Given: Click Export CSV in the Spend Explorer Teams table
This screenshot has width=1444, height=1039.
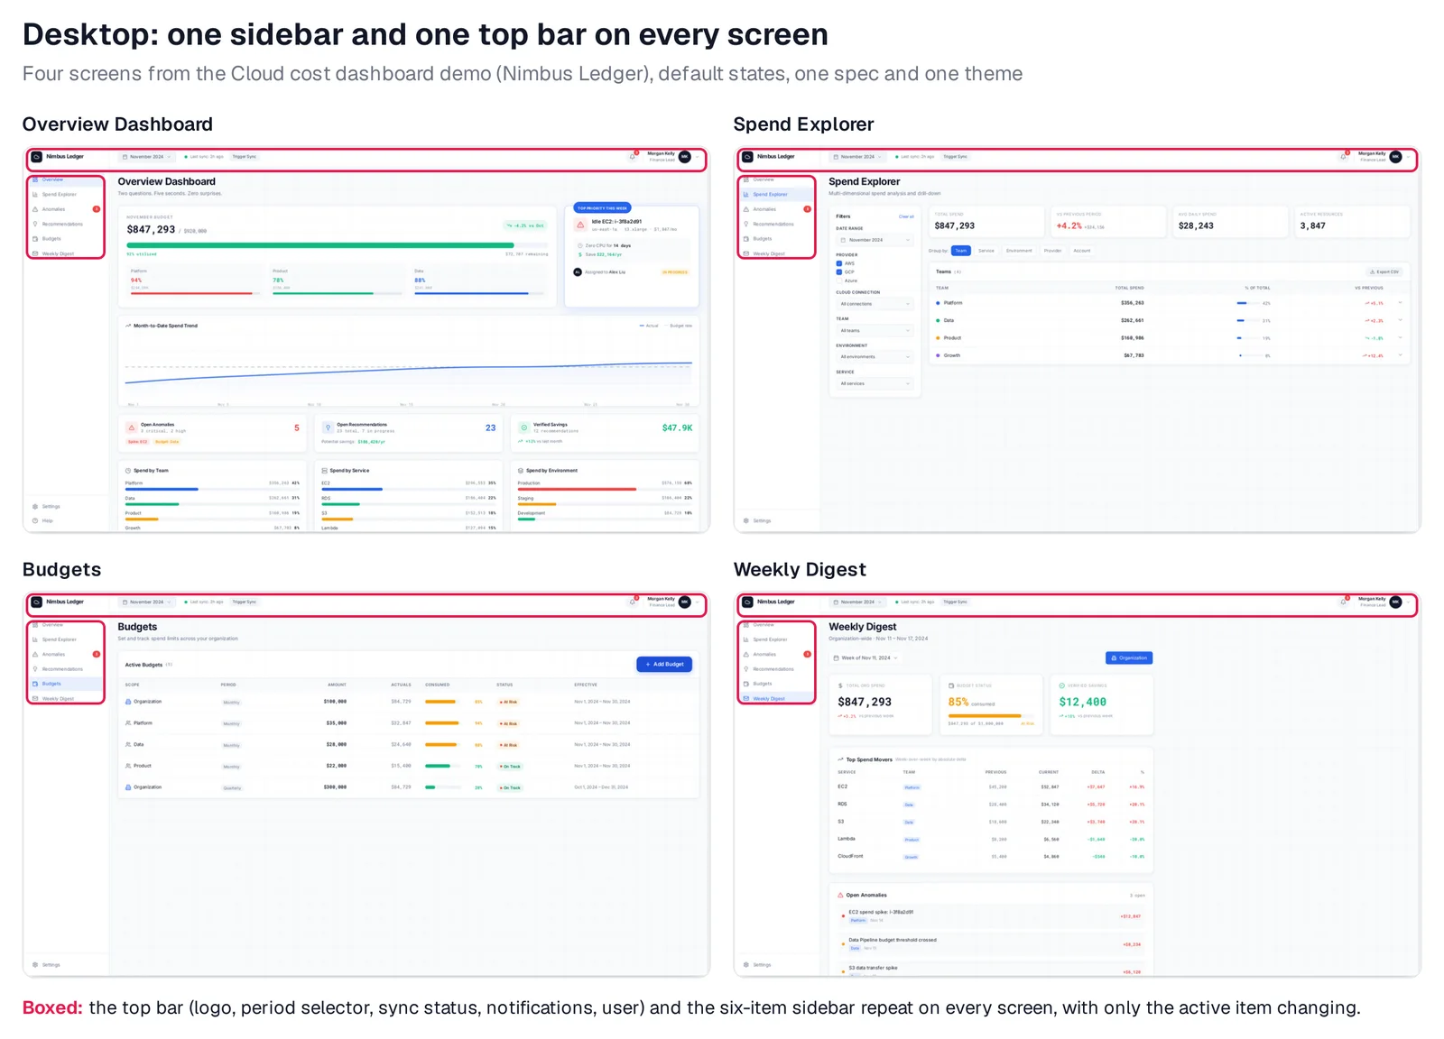Looking at the screenshot, I should [1384, 271].
